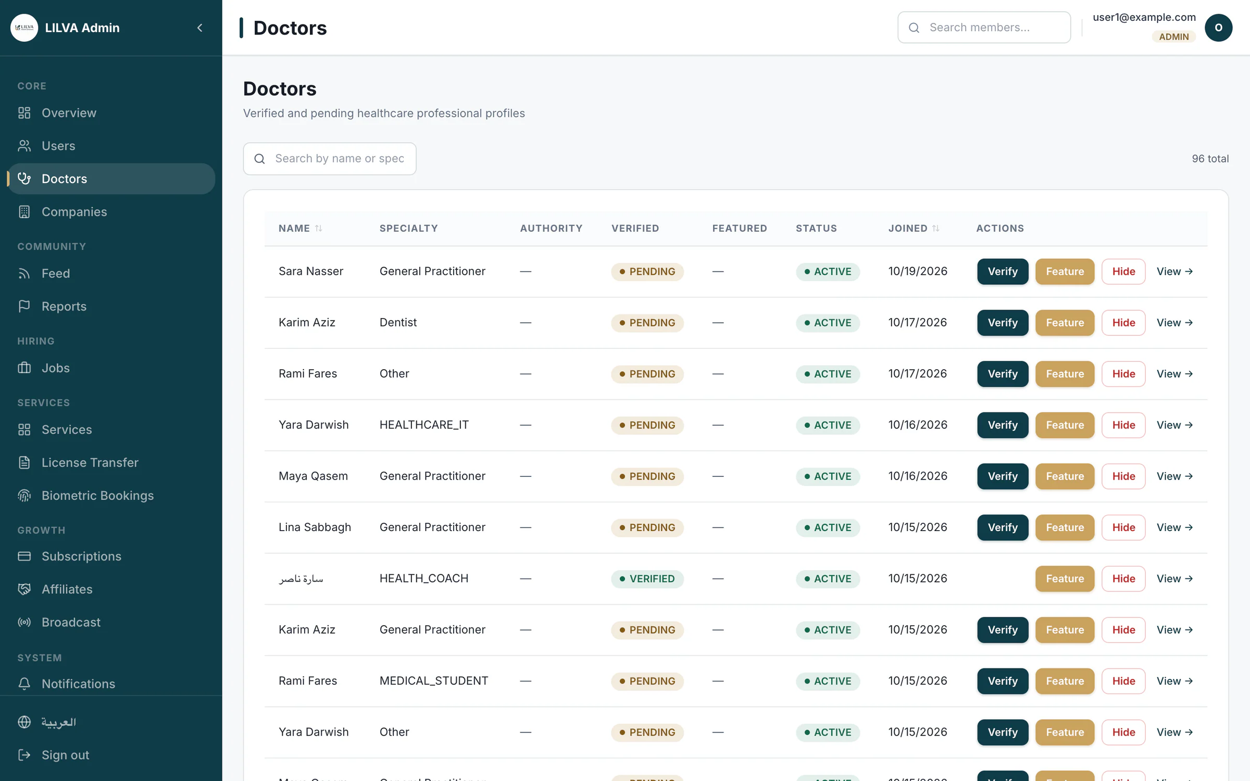View the MEDICAL_STUDENT Rami Fares profile

pos(1174,681)
